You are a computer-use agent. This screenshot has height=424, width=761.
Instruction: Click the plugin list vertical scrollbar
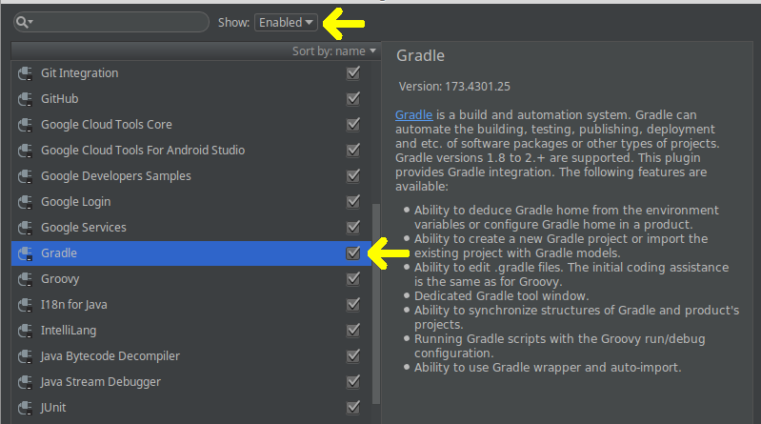pos(375,304)
